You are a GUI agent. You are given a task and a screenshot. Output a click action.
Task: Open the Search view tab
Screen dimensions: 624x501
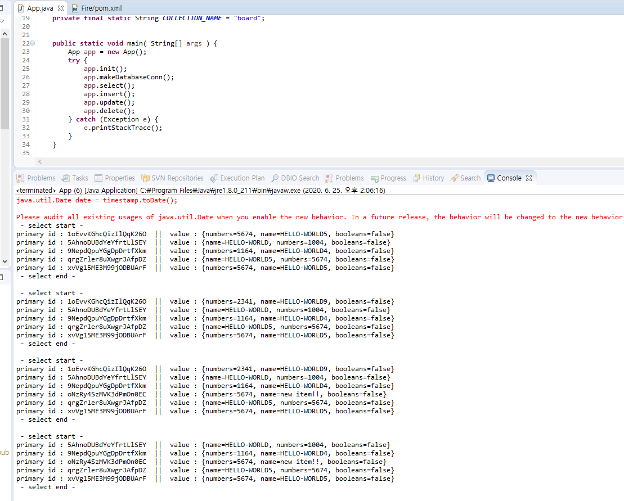[465, 178]
